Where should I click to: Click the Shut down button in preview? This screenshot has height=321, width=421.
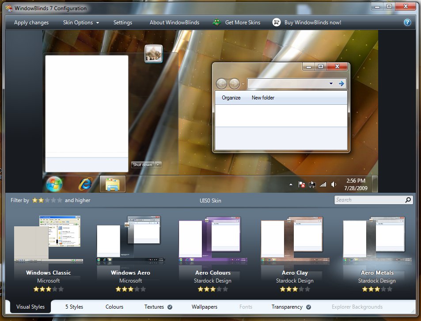143,164
